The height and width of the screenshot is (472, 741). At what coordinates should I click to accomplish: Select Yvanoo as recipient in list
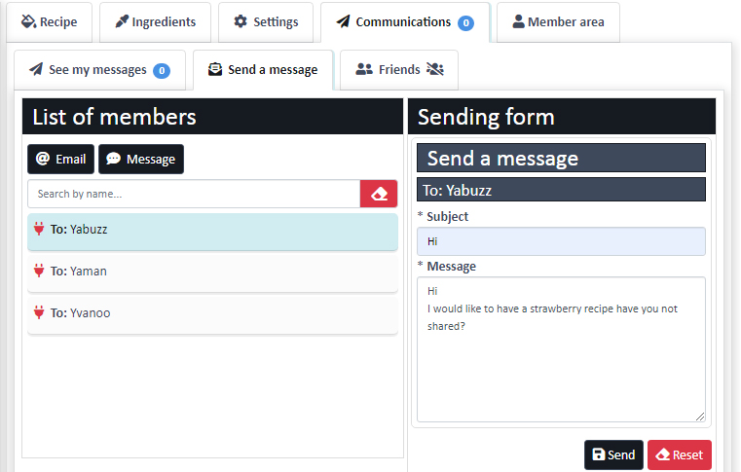click(212, 314)
